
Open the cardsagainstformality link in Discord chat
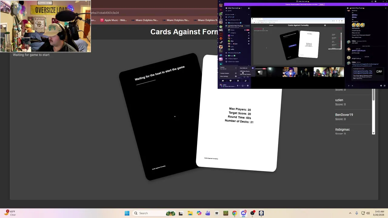pyautogui.click(x=365, y=65)
